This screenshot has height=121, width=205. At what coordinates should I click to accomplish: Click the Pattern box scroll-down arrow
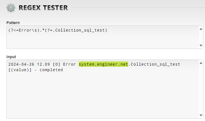click(x=201, y=45)
